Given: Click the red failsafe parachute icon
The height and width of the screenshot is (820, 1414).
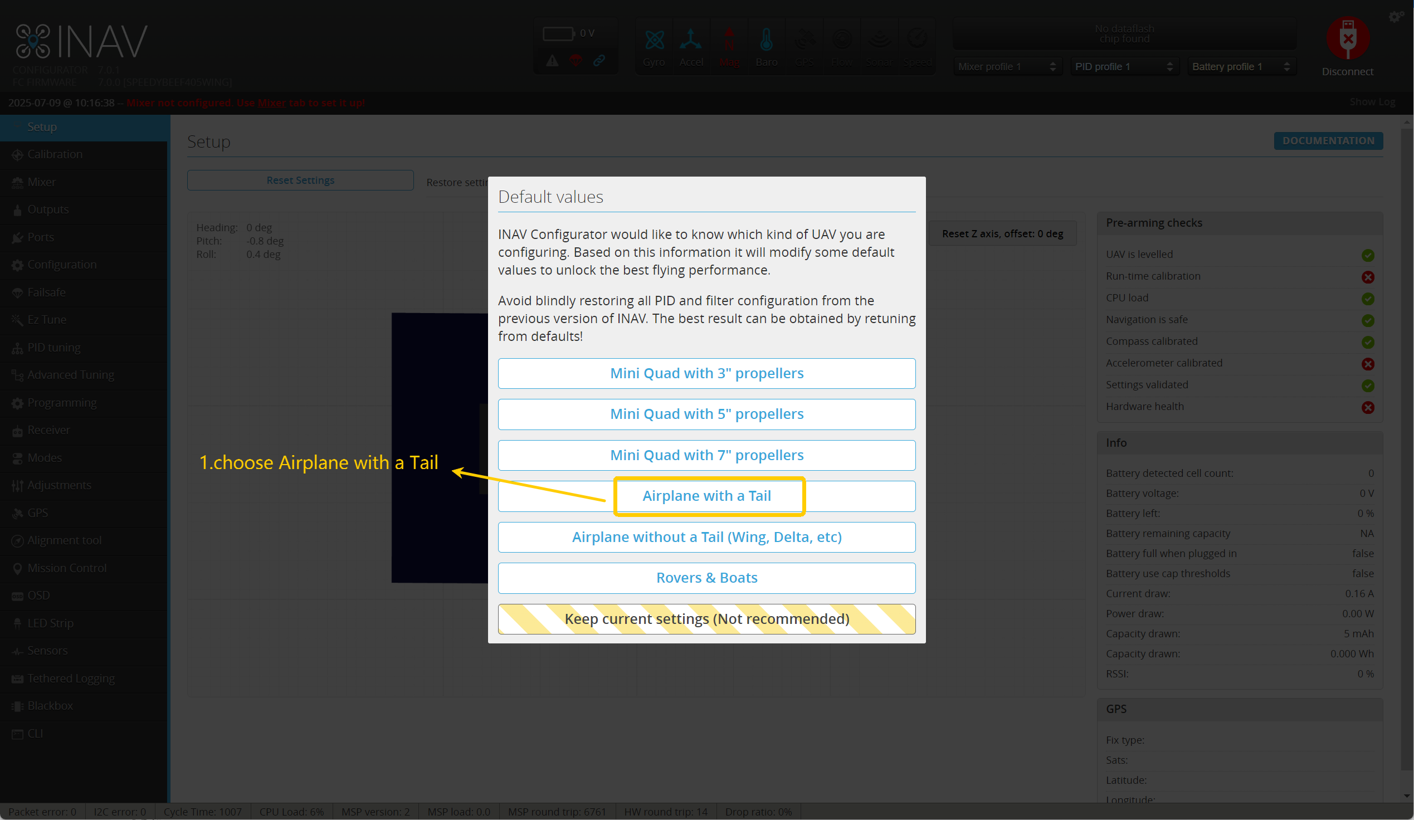Looking at the screenshot, I should [576, 61].
